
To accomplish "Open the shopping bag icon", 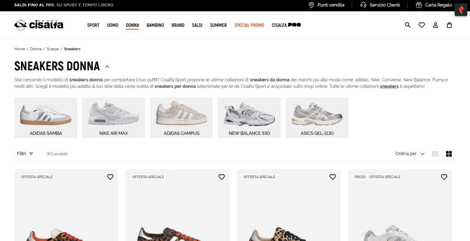I will [x=449, y=25].
